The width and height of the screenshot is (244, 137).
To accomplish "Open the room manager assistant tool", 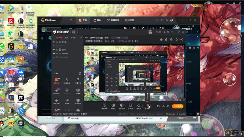I will pos(67,81).
